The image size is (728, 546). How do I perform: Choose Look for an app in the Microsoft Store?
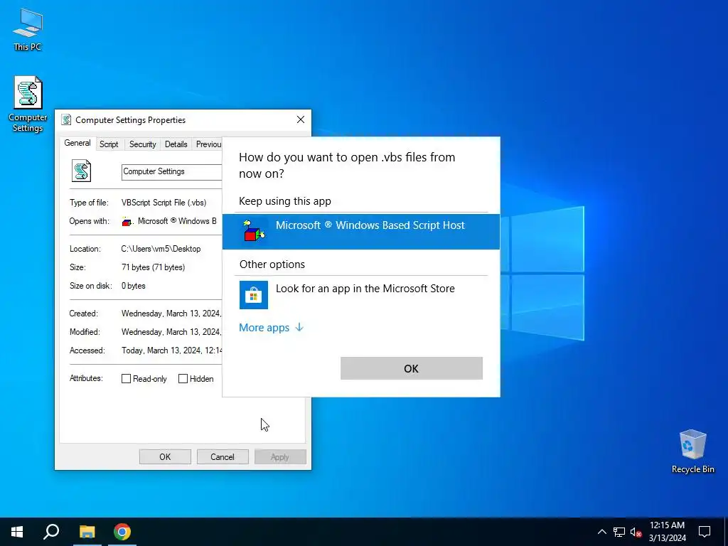coord(361,294)
